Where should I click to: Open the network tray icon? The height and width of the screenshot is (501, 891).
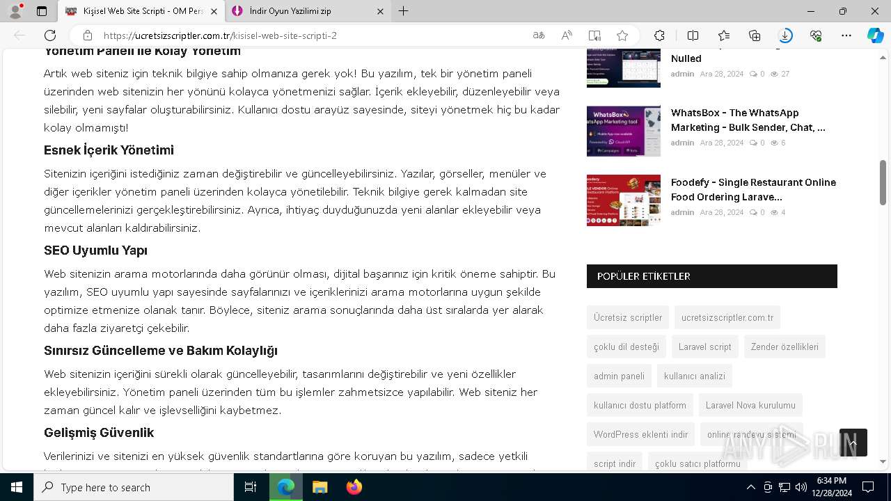click(784, 487)
